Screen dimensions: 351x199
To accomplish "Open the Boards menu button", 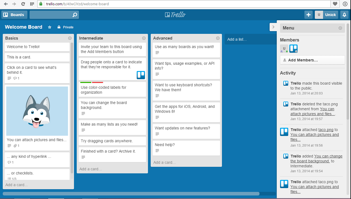I will [x=14, y=15].
